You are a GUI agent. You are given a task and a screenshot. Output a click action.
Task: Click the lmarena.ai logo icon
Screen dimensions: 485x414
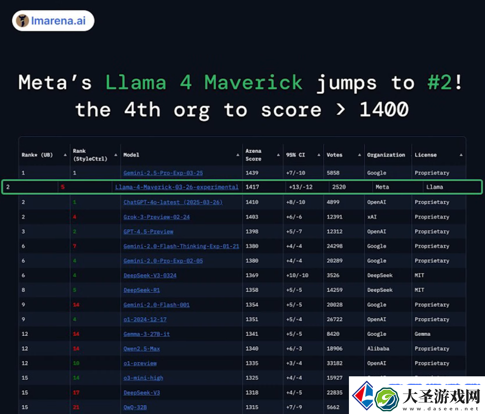(x=22, y=21)
